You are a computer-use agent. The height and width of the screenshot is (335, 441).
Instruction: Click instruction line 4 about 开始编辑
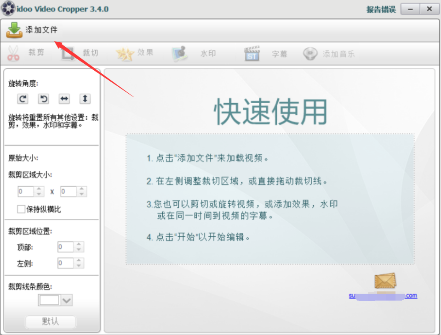pos(198,237)
